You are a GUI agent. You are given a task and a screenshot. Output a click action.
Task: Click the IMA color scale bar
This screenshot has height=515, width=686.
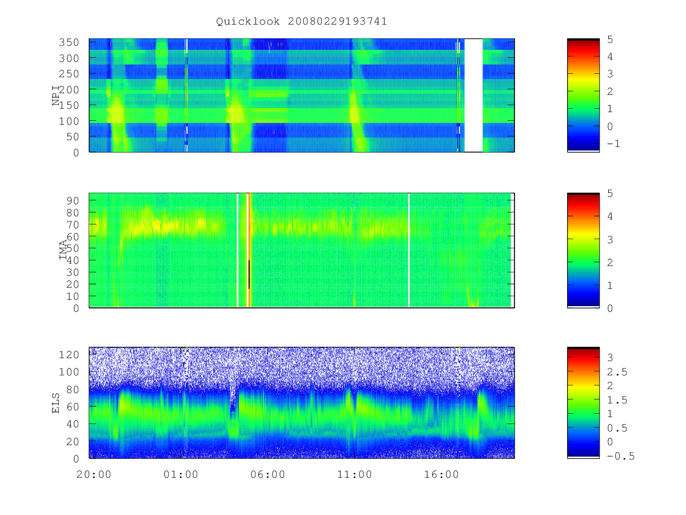coord(583,251)
